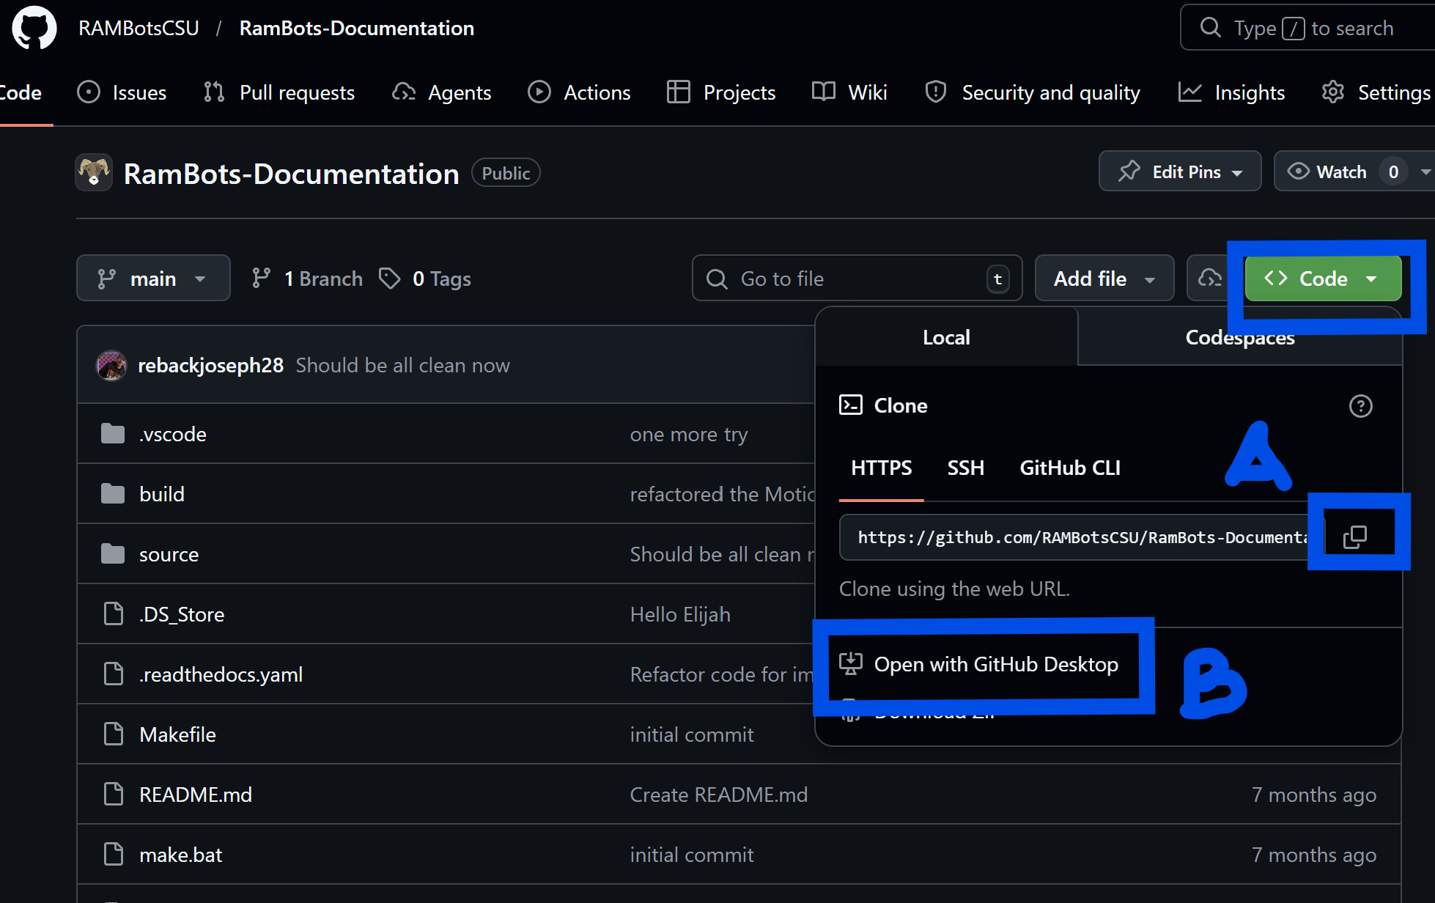Click Open with GitHub Desktop

[x=979, y=664]
